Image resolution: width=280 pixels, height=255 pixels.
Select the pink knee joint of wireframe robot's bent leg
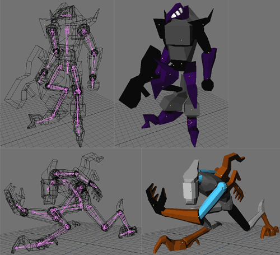[x=66, y=89]
